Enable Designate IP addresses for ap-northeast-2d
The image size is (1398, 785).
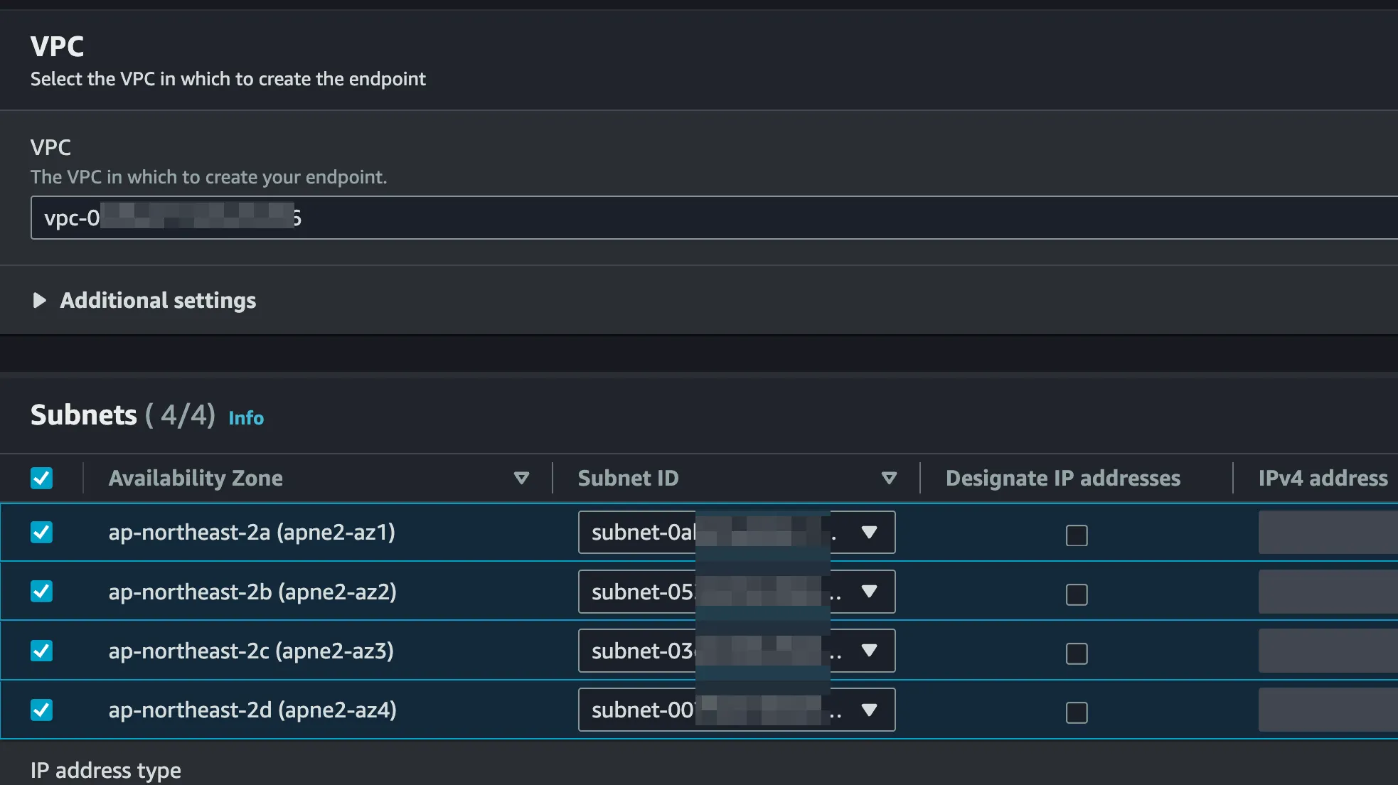[x=1077, y=712]
